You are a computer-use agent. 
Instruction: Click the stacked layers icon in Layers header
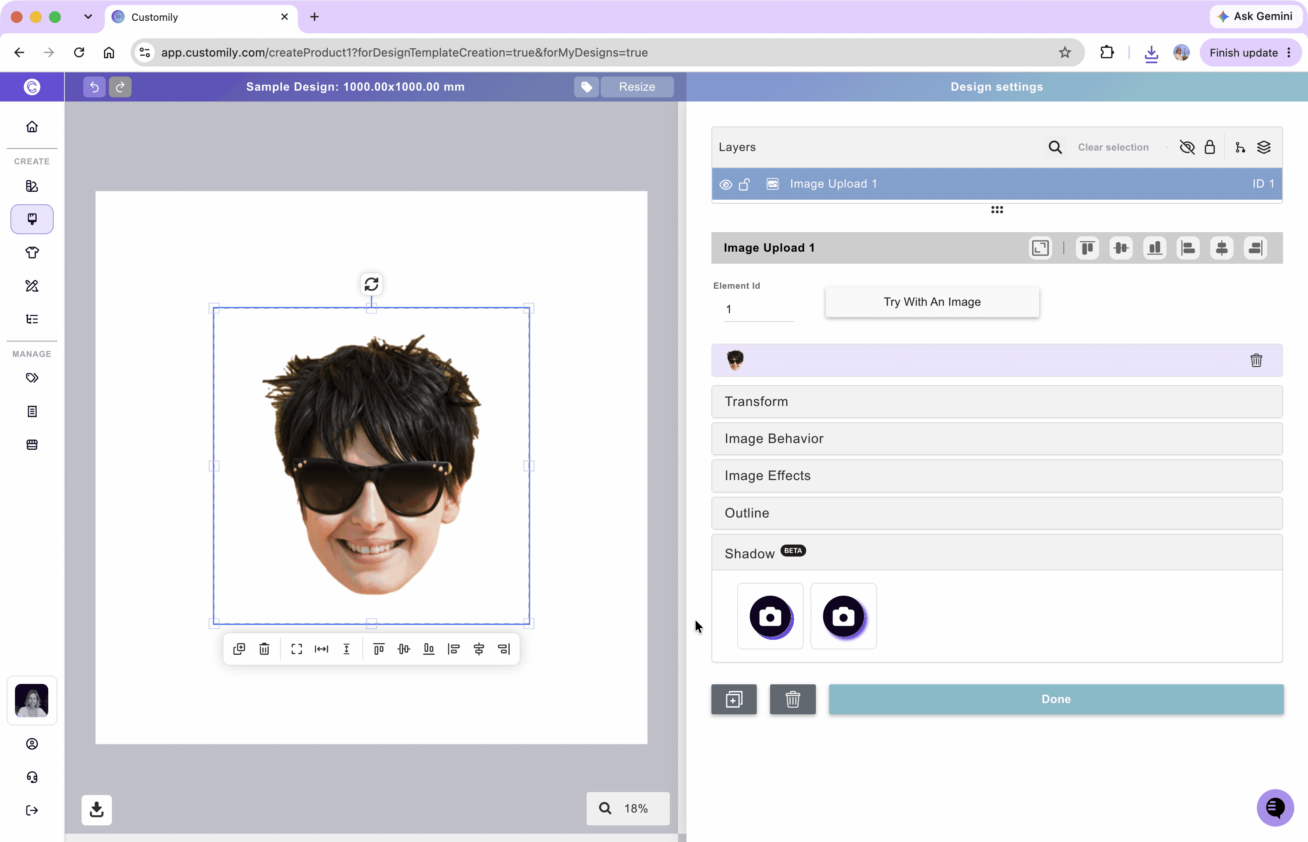point(1264,147)
